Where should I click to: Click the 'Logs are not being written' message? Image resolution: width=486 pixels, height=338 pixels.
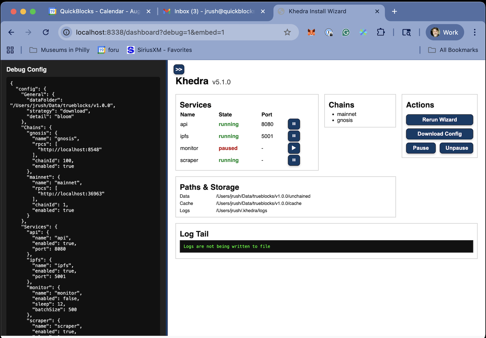[x=227, y=247]
